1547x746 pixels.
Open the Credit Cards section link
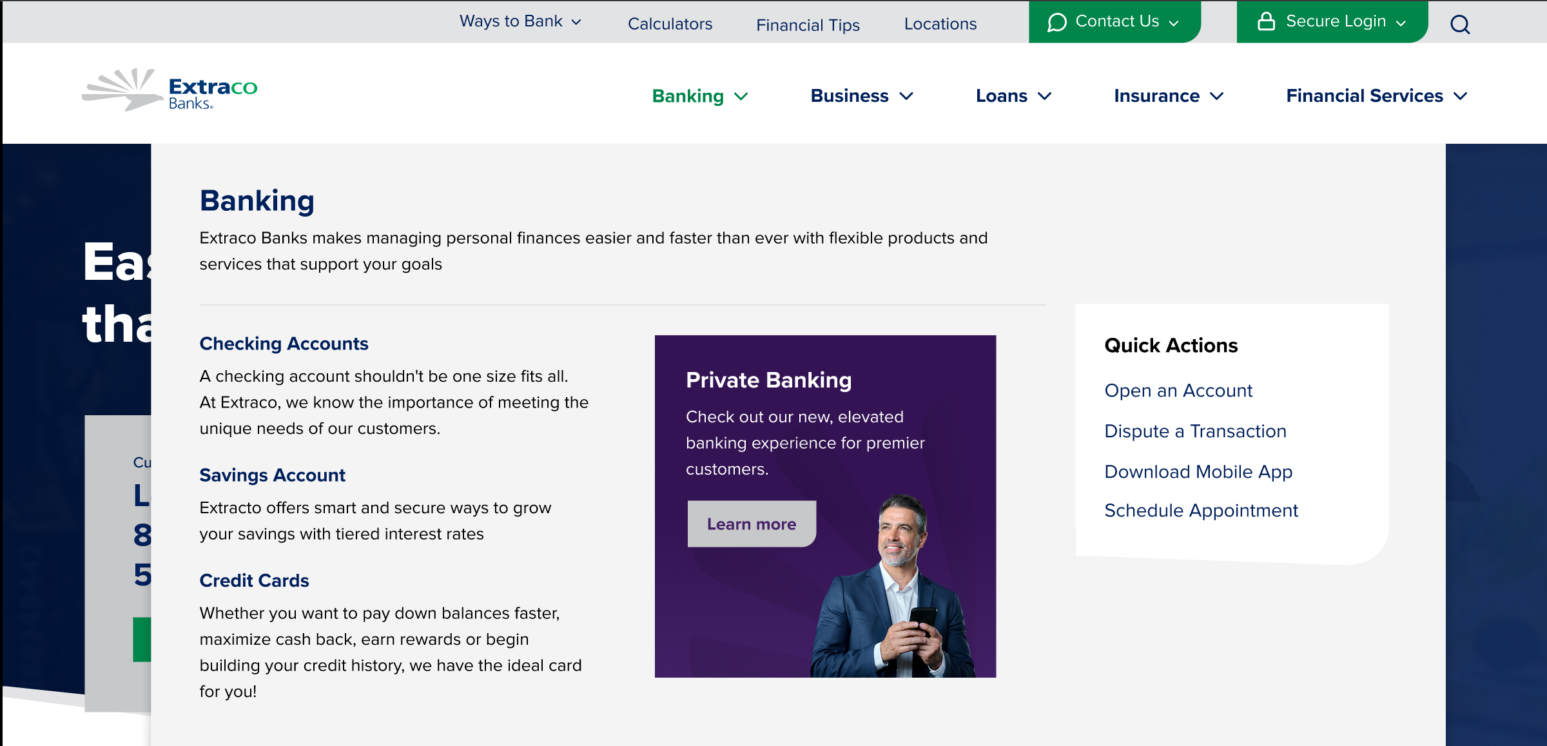(x=254, y=580)
